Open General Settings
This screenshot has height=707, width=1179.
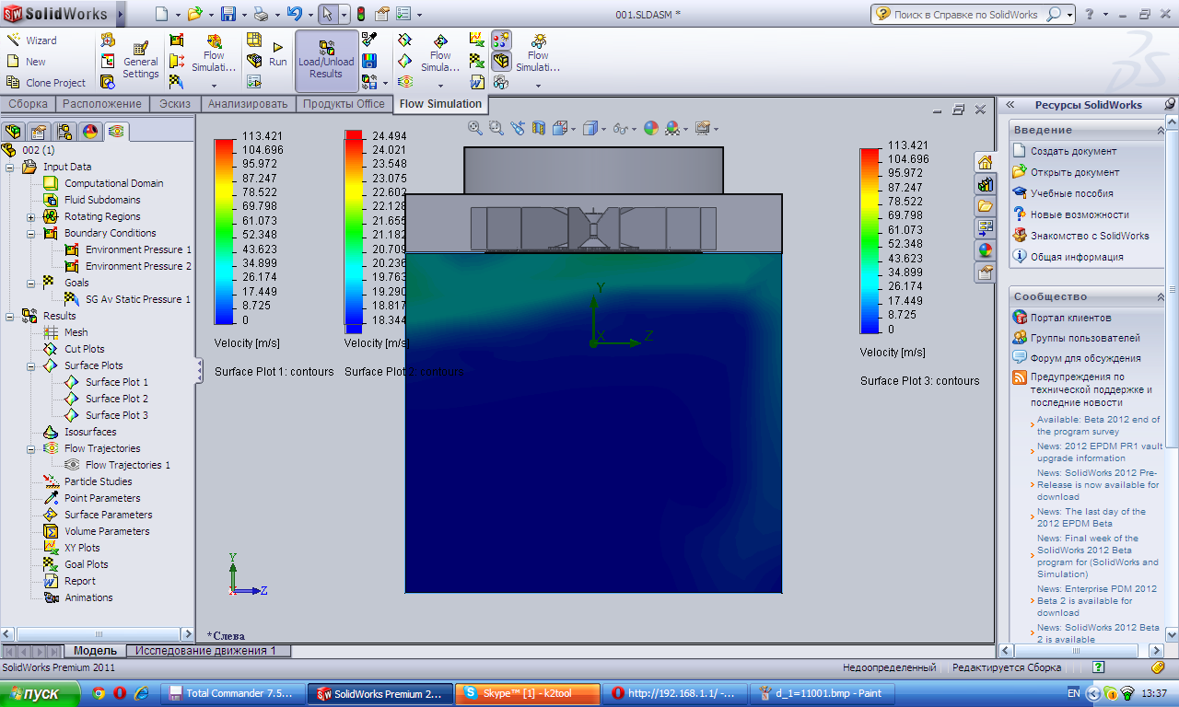140,60
